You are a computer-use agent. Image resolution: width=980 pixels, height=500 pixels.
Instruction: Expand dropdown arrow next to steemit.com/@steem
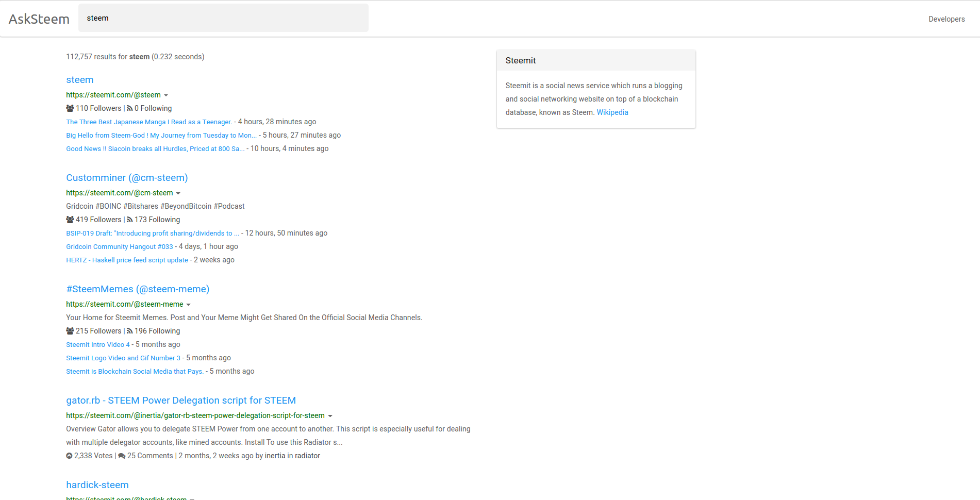(x=166, y=95)
